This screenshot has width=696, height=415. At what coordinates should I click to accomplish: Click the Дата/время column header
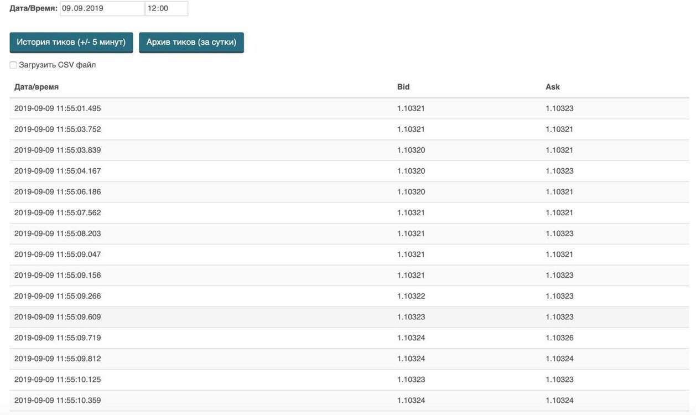pyautogui.click(x=37, y=87)
